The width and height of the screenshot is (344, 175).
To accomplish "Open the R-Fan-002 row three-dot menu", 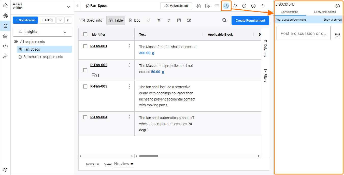I will pyautogui.click(x=129, y=65).
